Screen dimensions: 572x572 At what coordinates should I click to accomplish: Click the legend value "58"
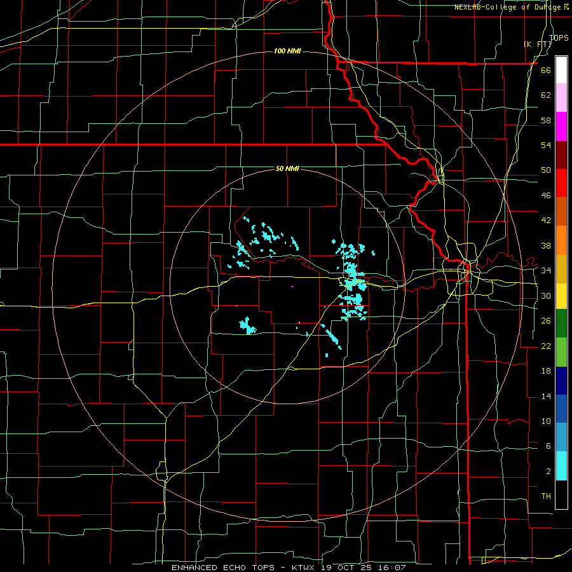point(546,120)
